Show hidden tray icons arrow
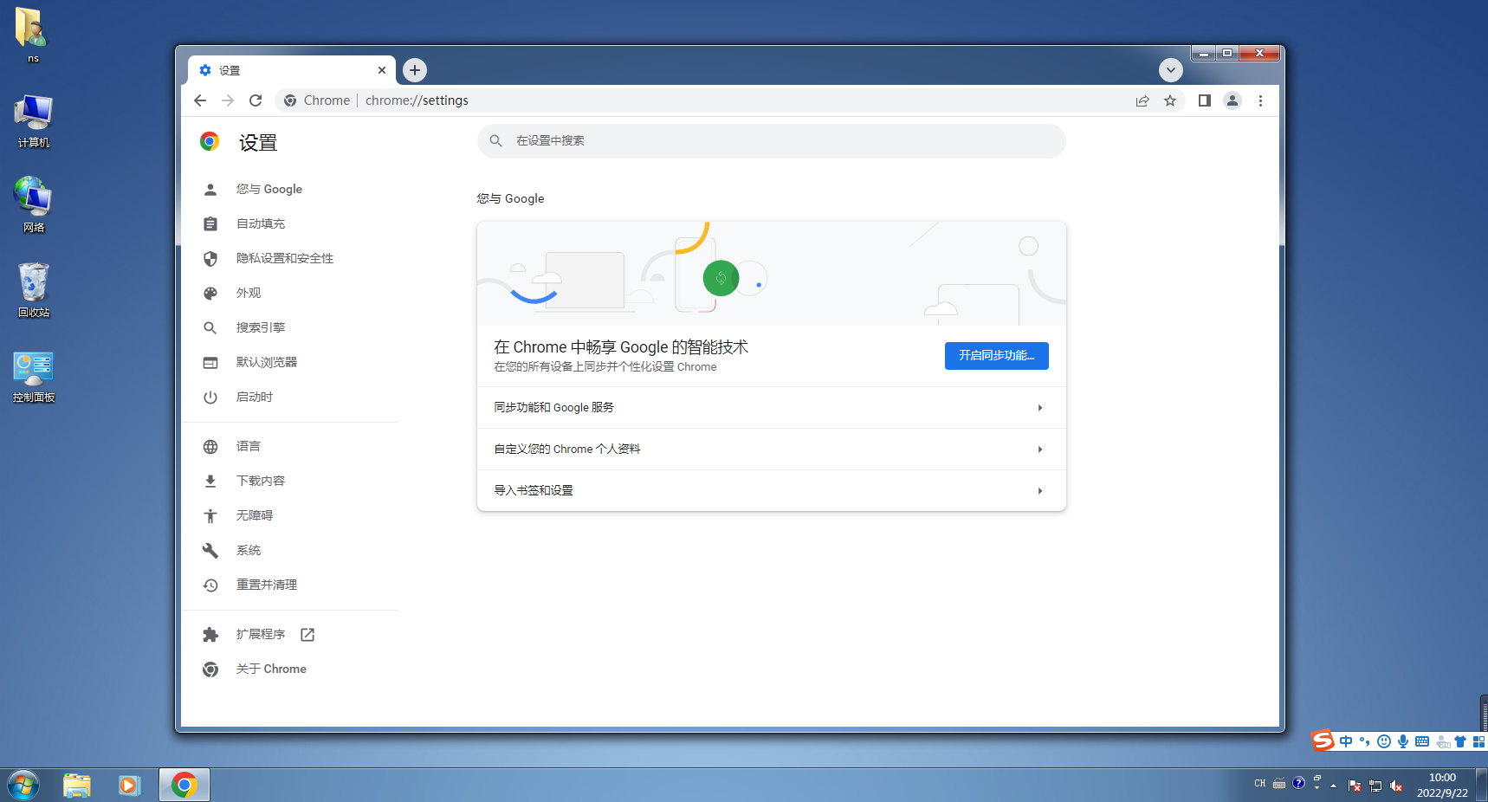Image resolution: width=1488 pixels, height=802 pixels. (x=1333, y=786)
